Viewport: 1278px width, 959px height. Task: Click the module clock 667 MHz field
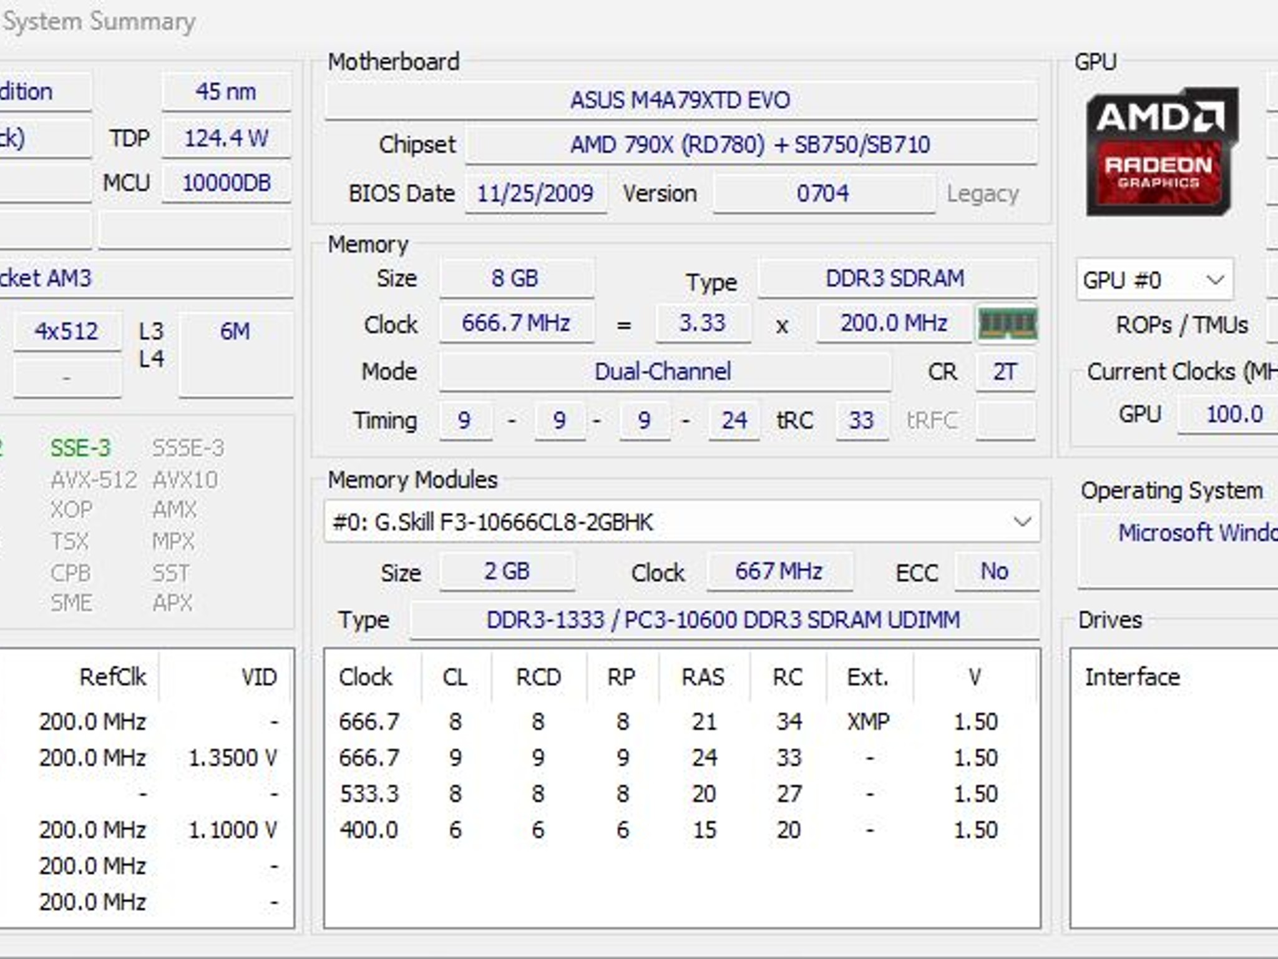[x=779, y=572]
